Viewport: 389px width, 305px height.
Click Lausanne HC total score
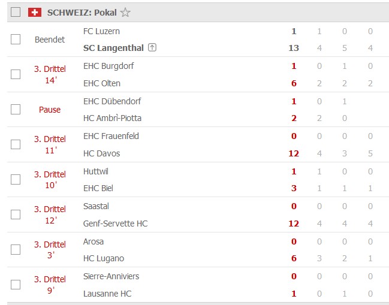point(294,294)
